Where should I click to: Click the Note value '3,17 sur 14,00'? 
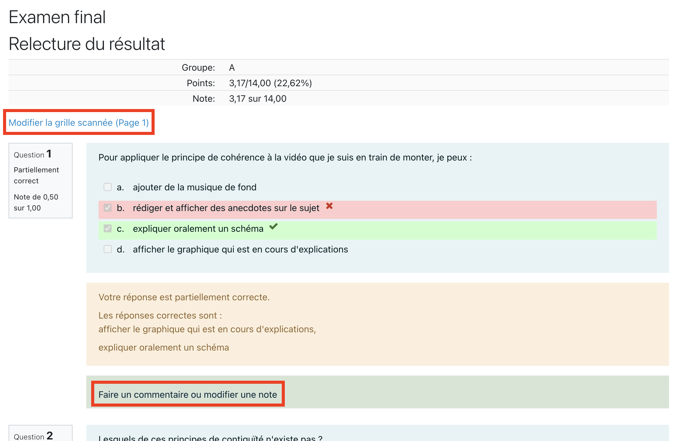pos(257,98)
